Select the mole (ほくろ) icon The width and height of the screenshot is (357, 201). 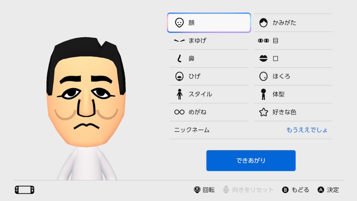pos(263,76)
